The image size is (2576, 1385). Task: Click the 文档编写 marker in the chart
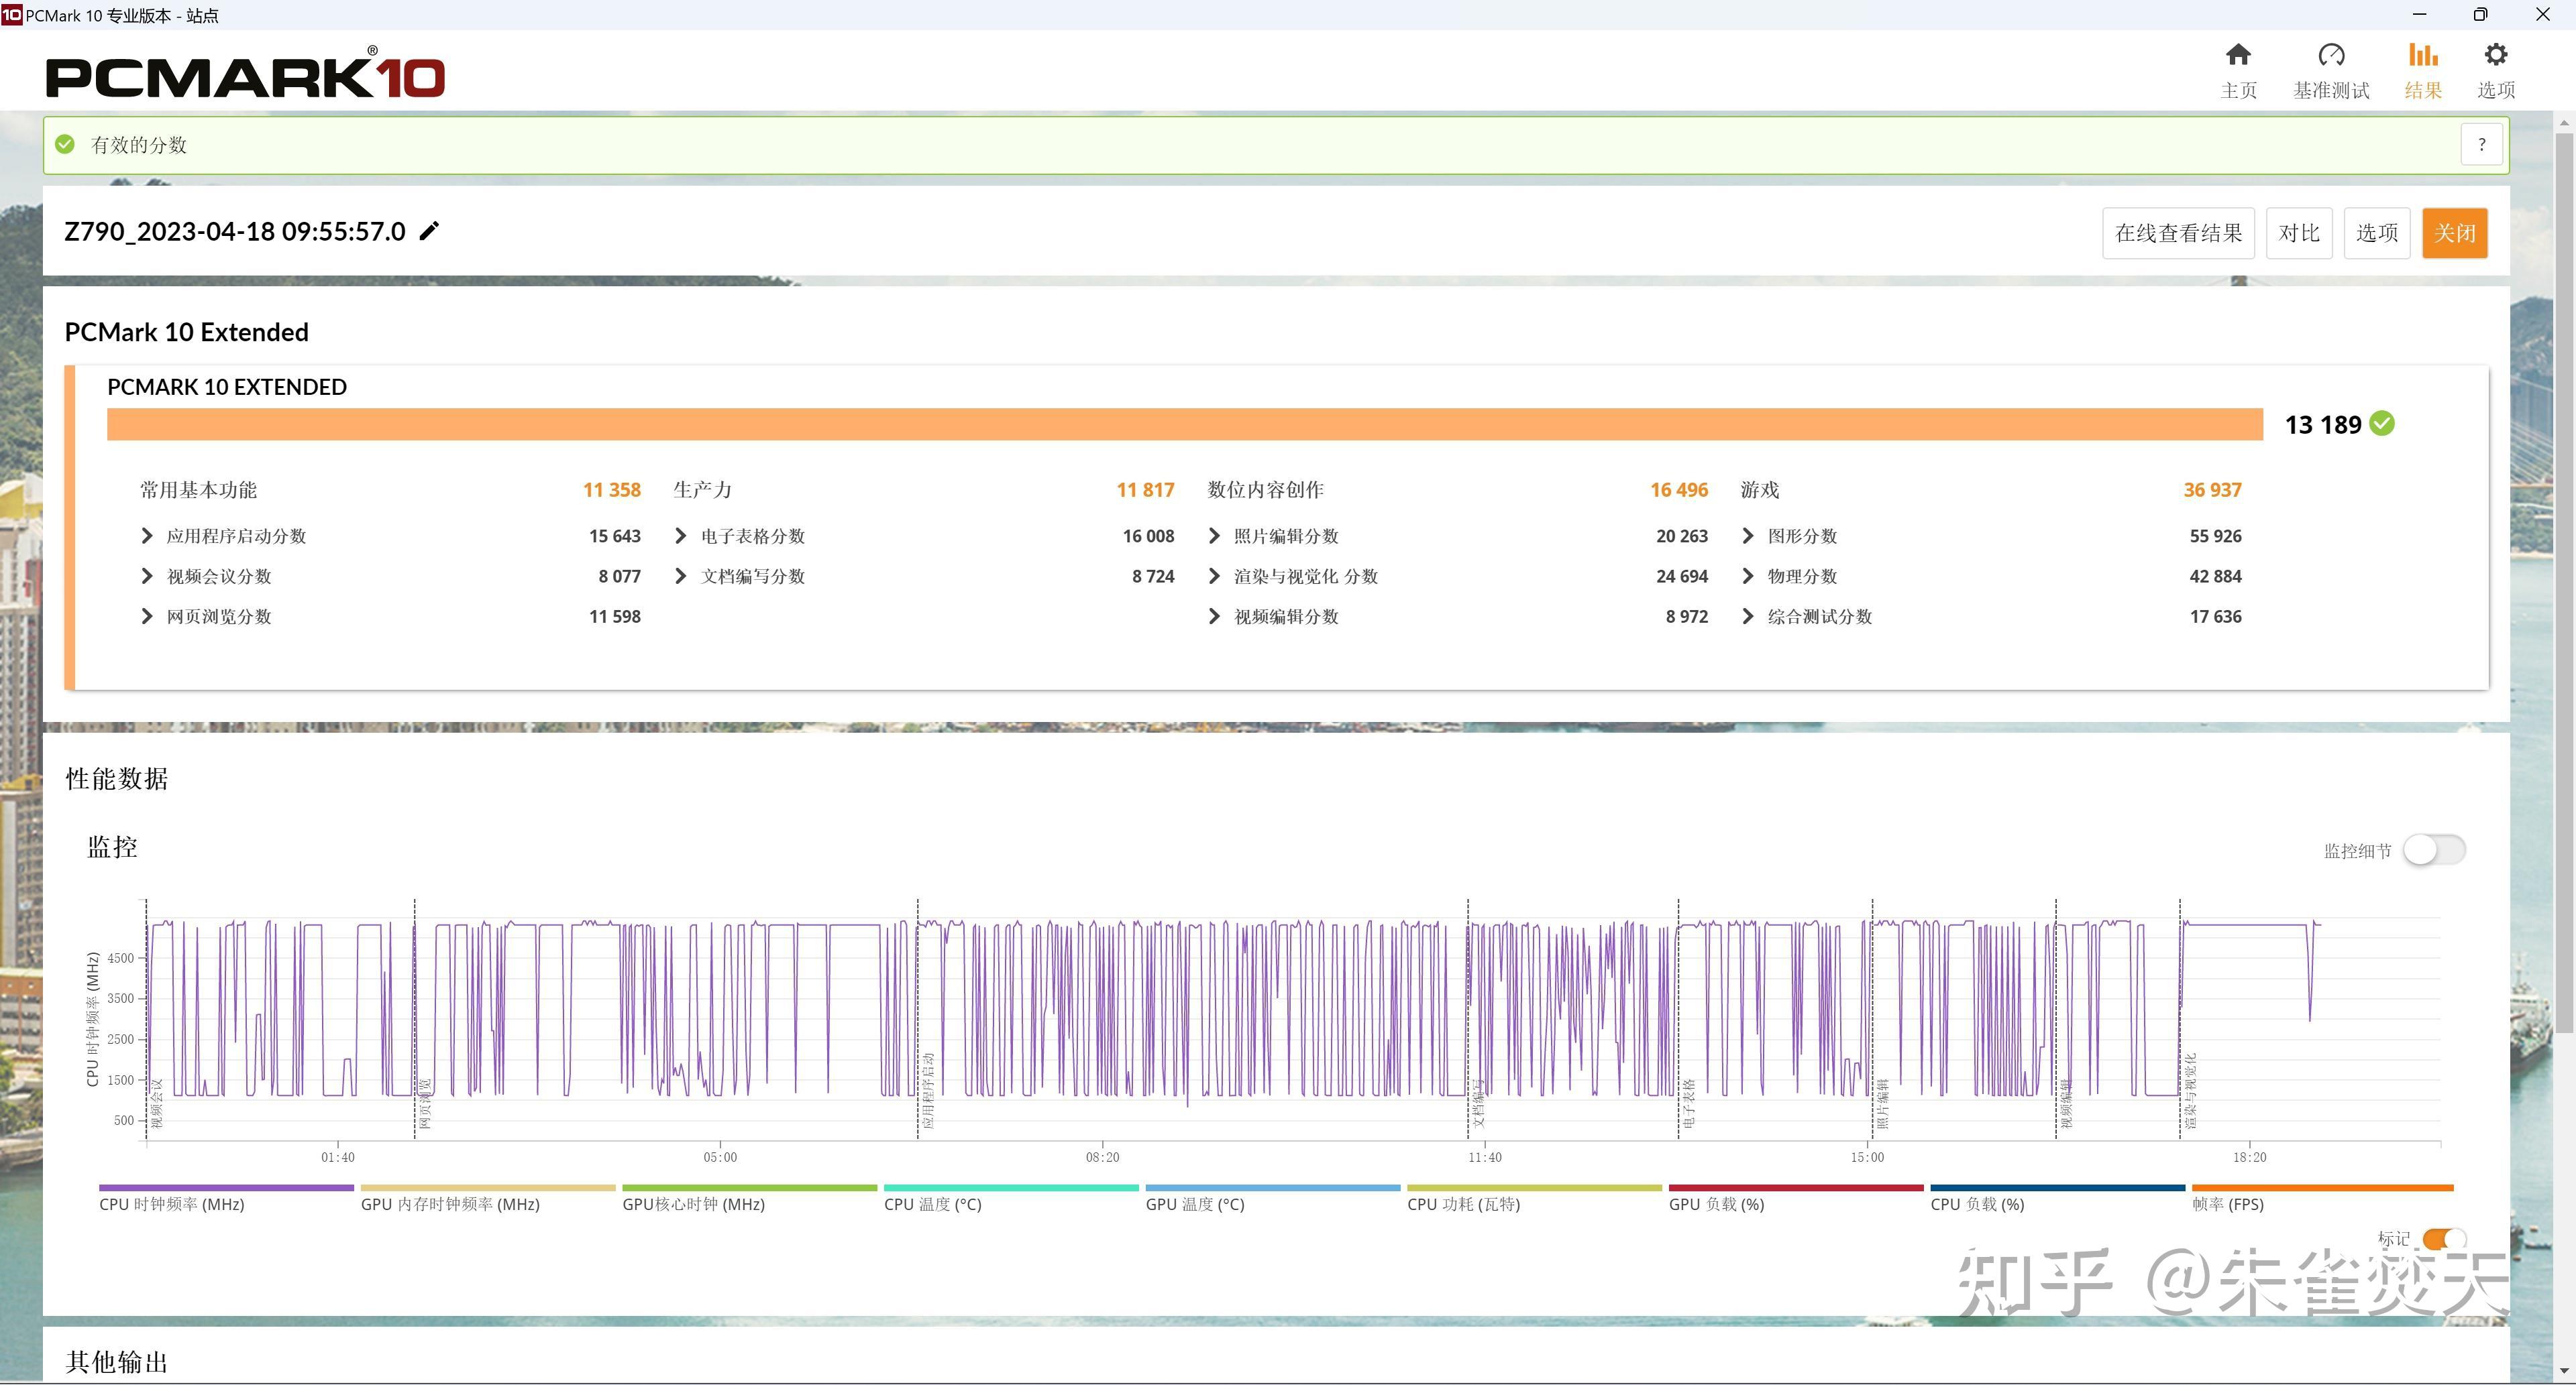tap(1477, 1103)
